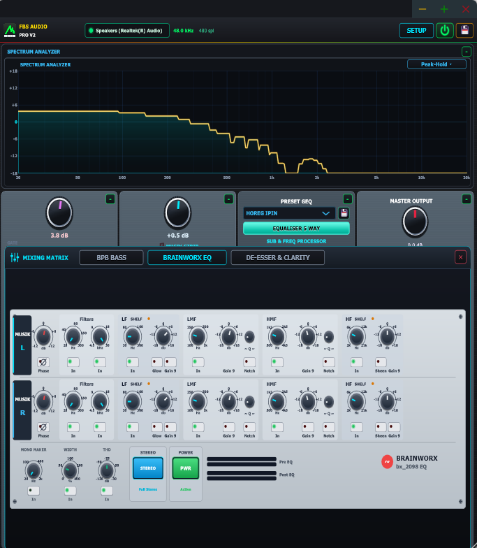Collapse the Spectrum Analyzer panel minus button
This screenshot has height=548, width=477.
(x=467, y=52)
